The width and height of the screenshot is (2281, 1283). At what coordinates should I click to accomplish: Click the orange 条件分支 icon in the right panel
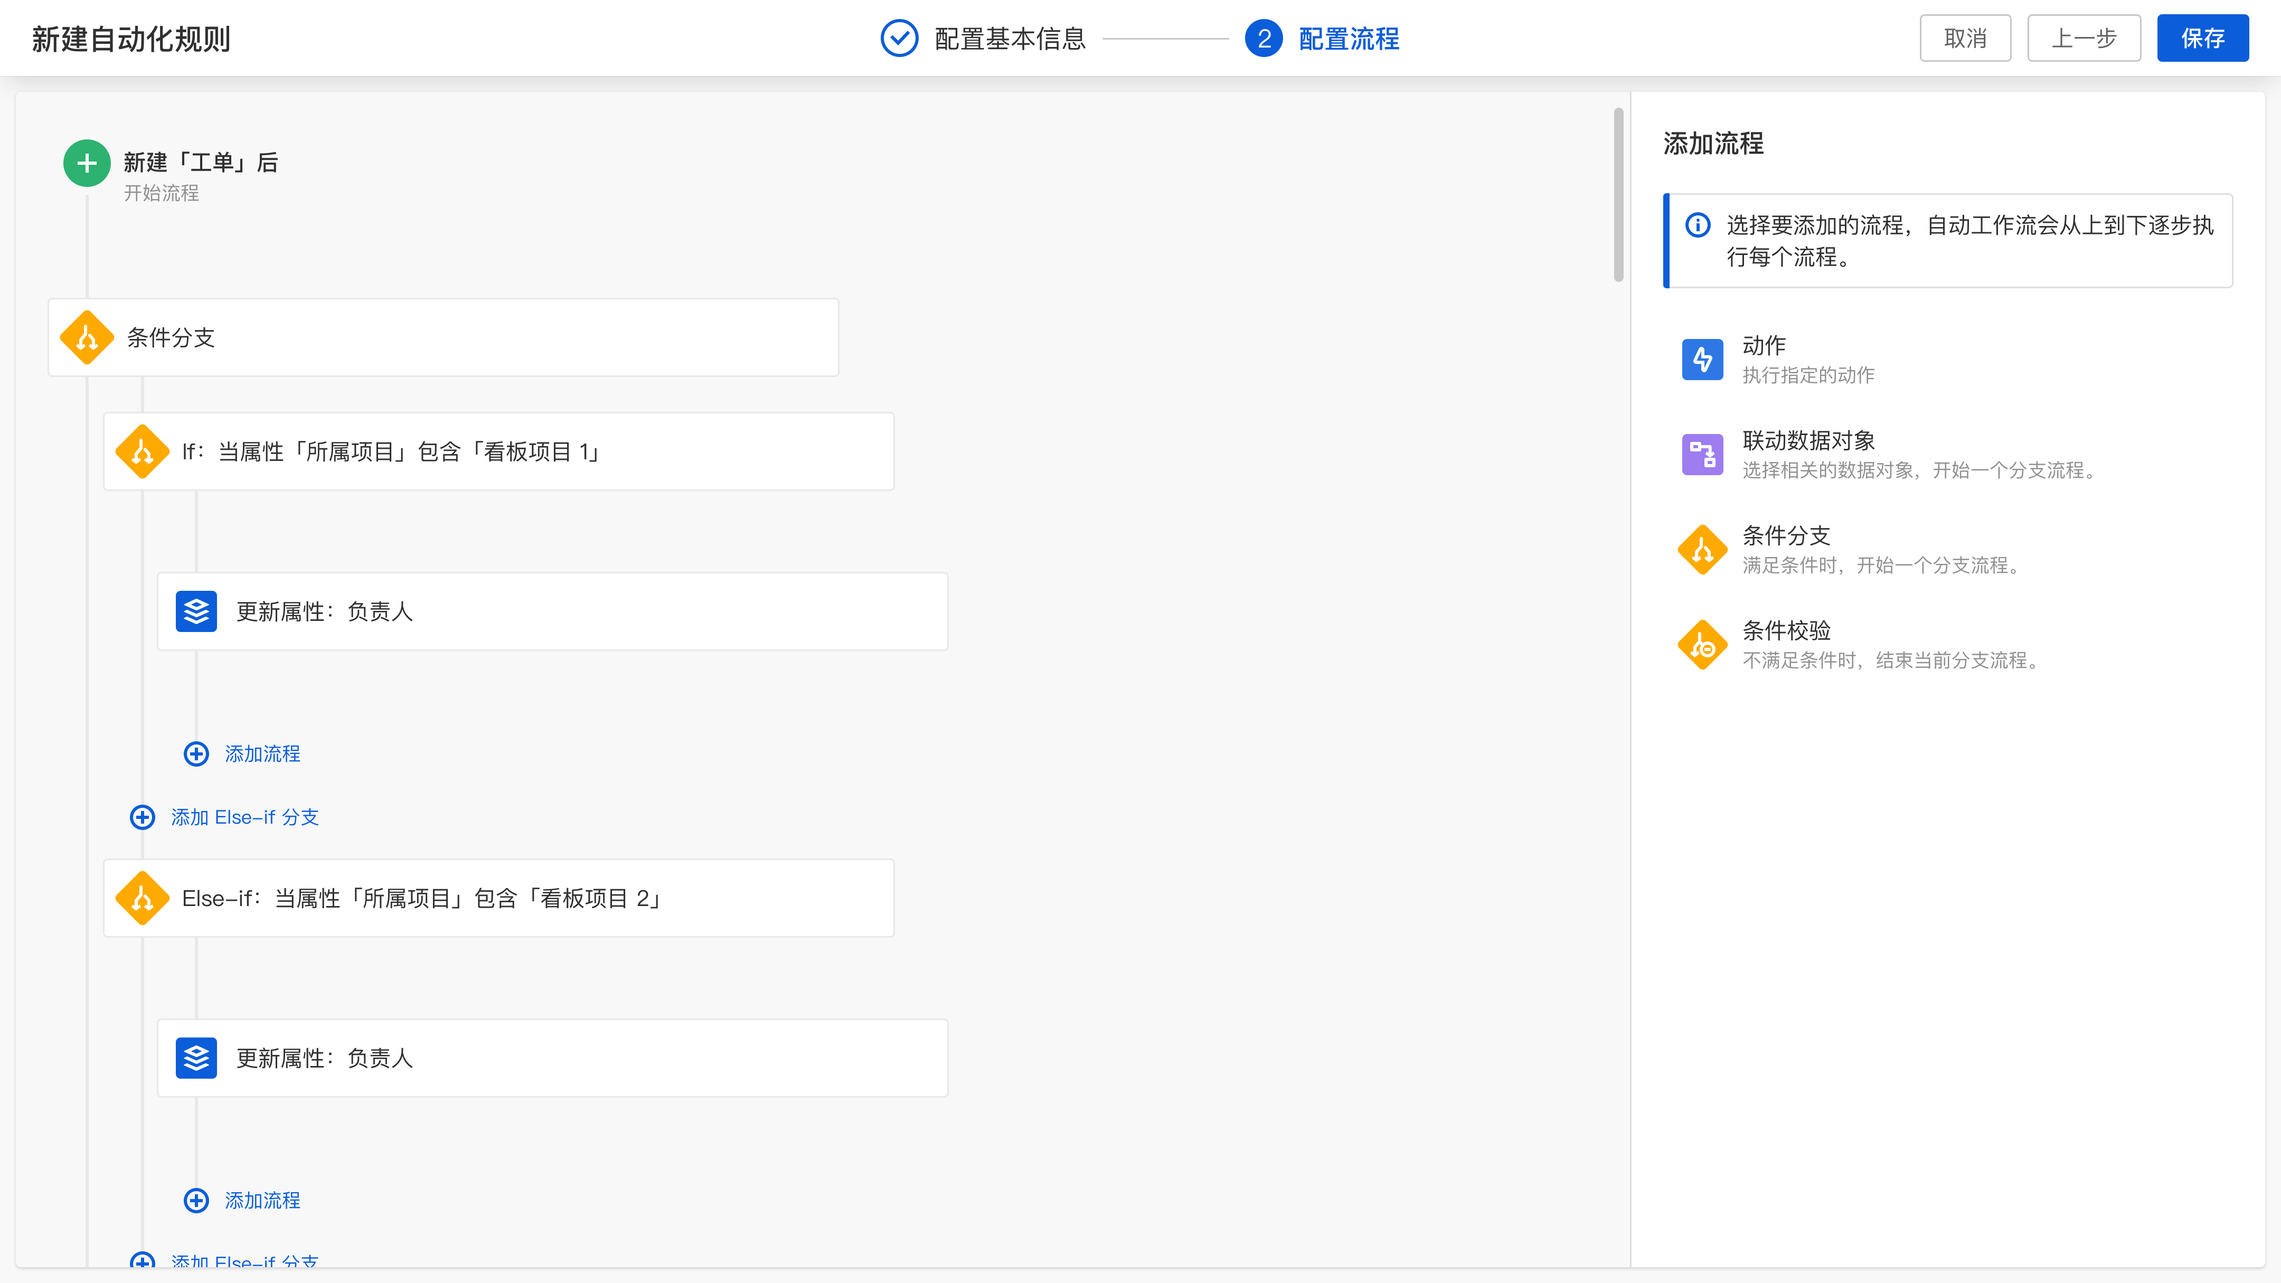[x=1702, y=549]
